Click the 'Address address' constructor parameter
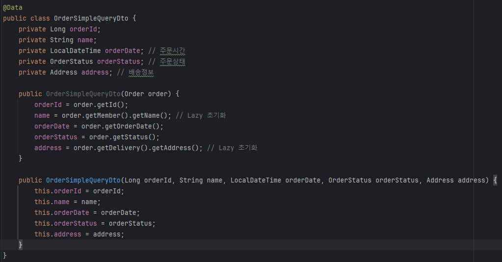This screenshot has height=262, width=502. coord(455,181)
